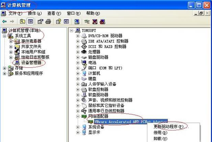Select 显示卡 device category

[x=94, y=132]
